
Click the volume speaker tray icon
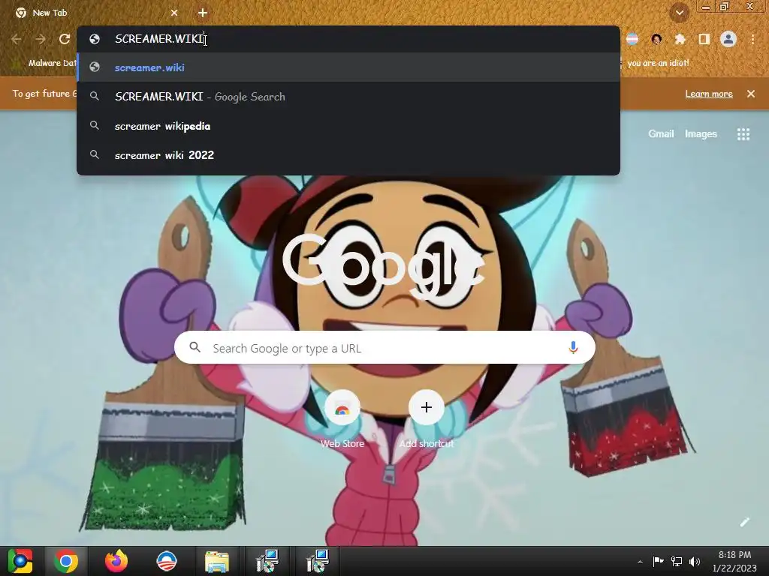tap(695, 561)
